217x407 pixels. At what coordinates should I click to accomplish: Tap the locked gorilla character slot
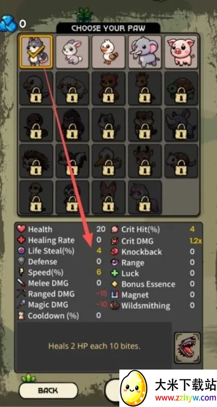click(x=72, y=125)
